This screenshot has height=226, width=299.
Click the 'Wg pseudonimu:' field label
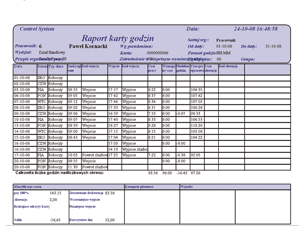[137, 46]
